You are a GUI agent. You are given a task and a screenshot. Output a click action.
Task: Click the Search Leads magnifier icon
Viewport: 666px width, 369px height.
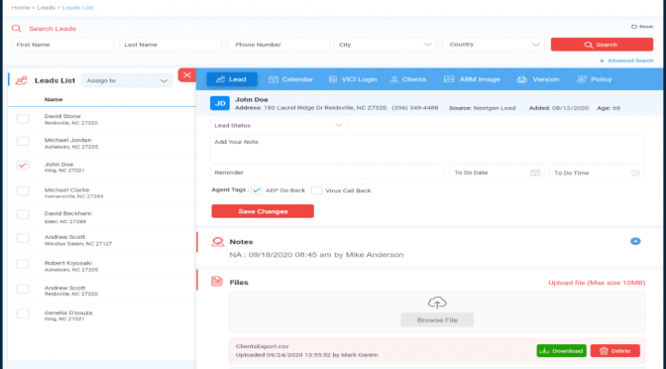[17, 29]
